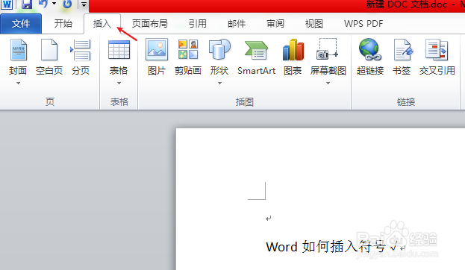Redo the last action
Screen dimensions: 465x270
[x=67, y=4]
